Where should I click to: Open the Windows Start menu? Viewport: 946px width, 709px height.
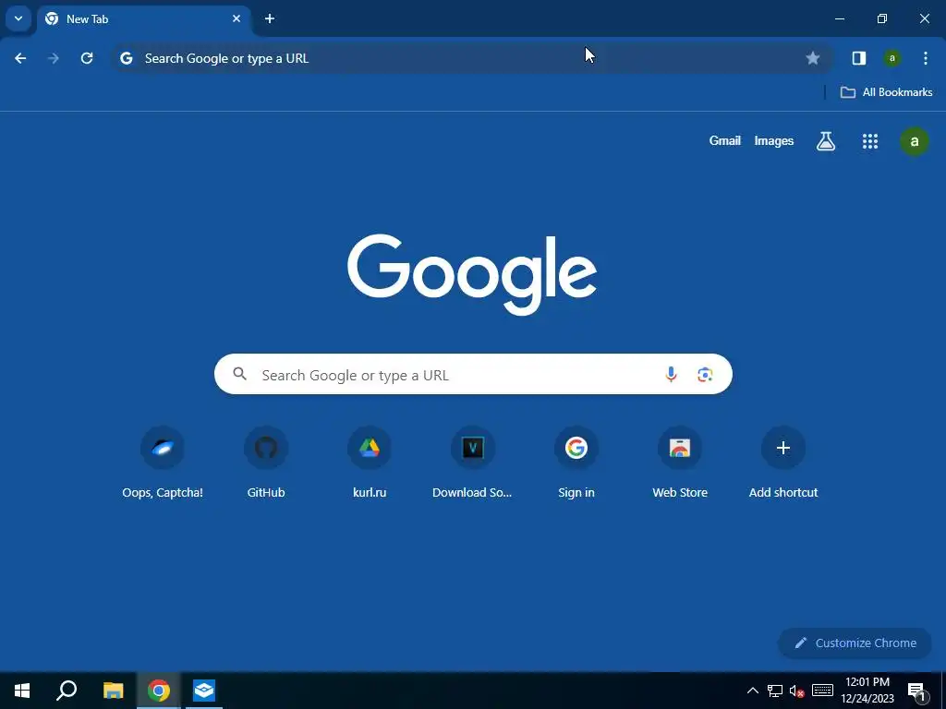tap(22, 691)
